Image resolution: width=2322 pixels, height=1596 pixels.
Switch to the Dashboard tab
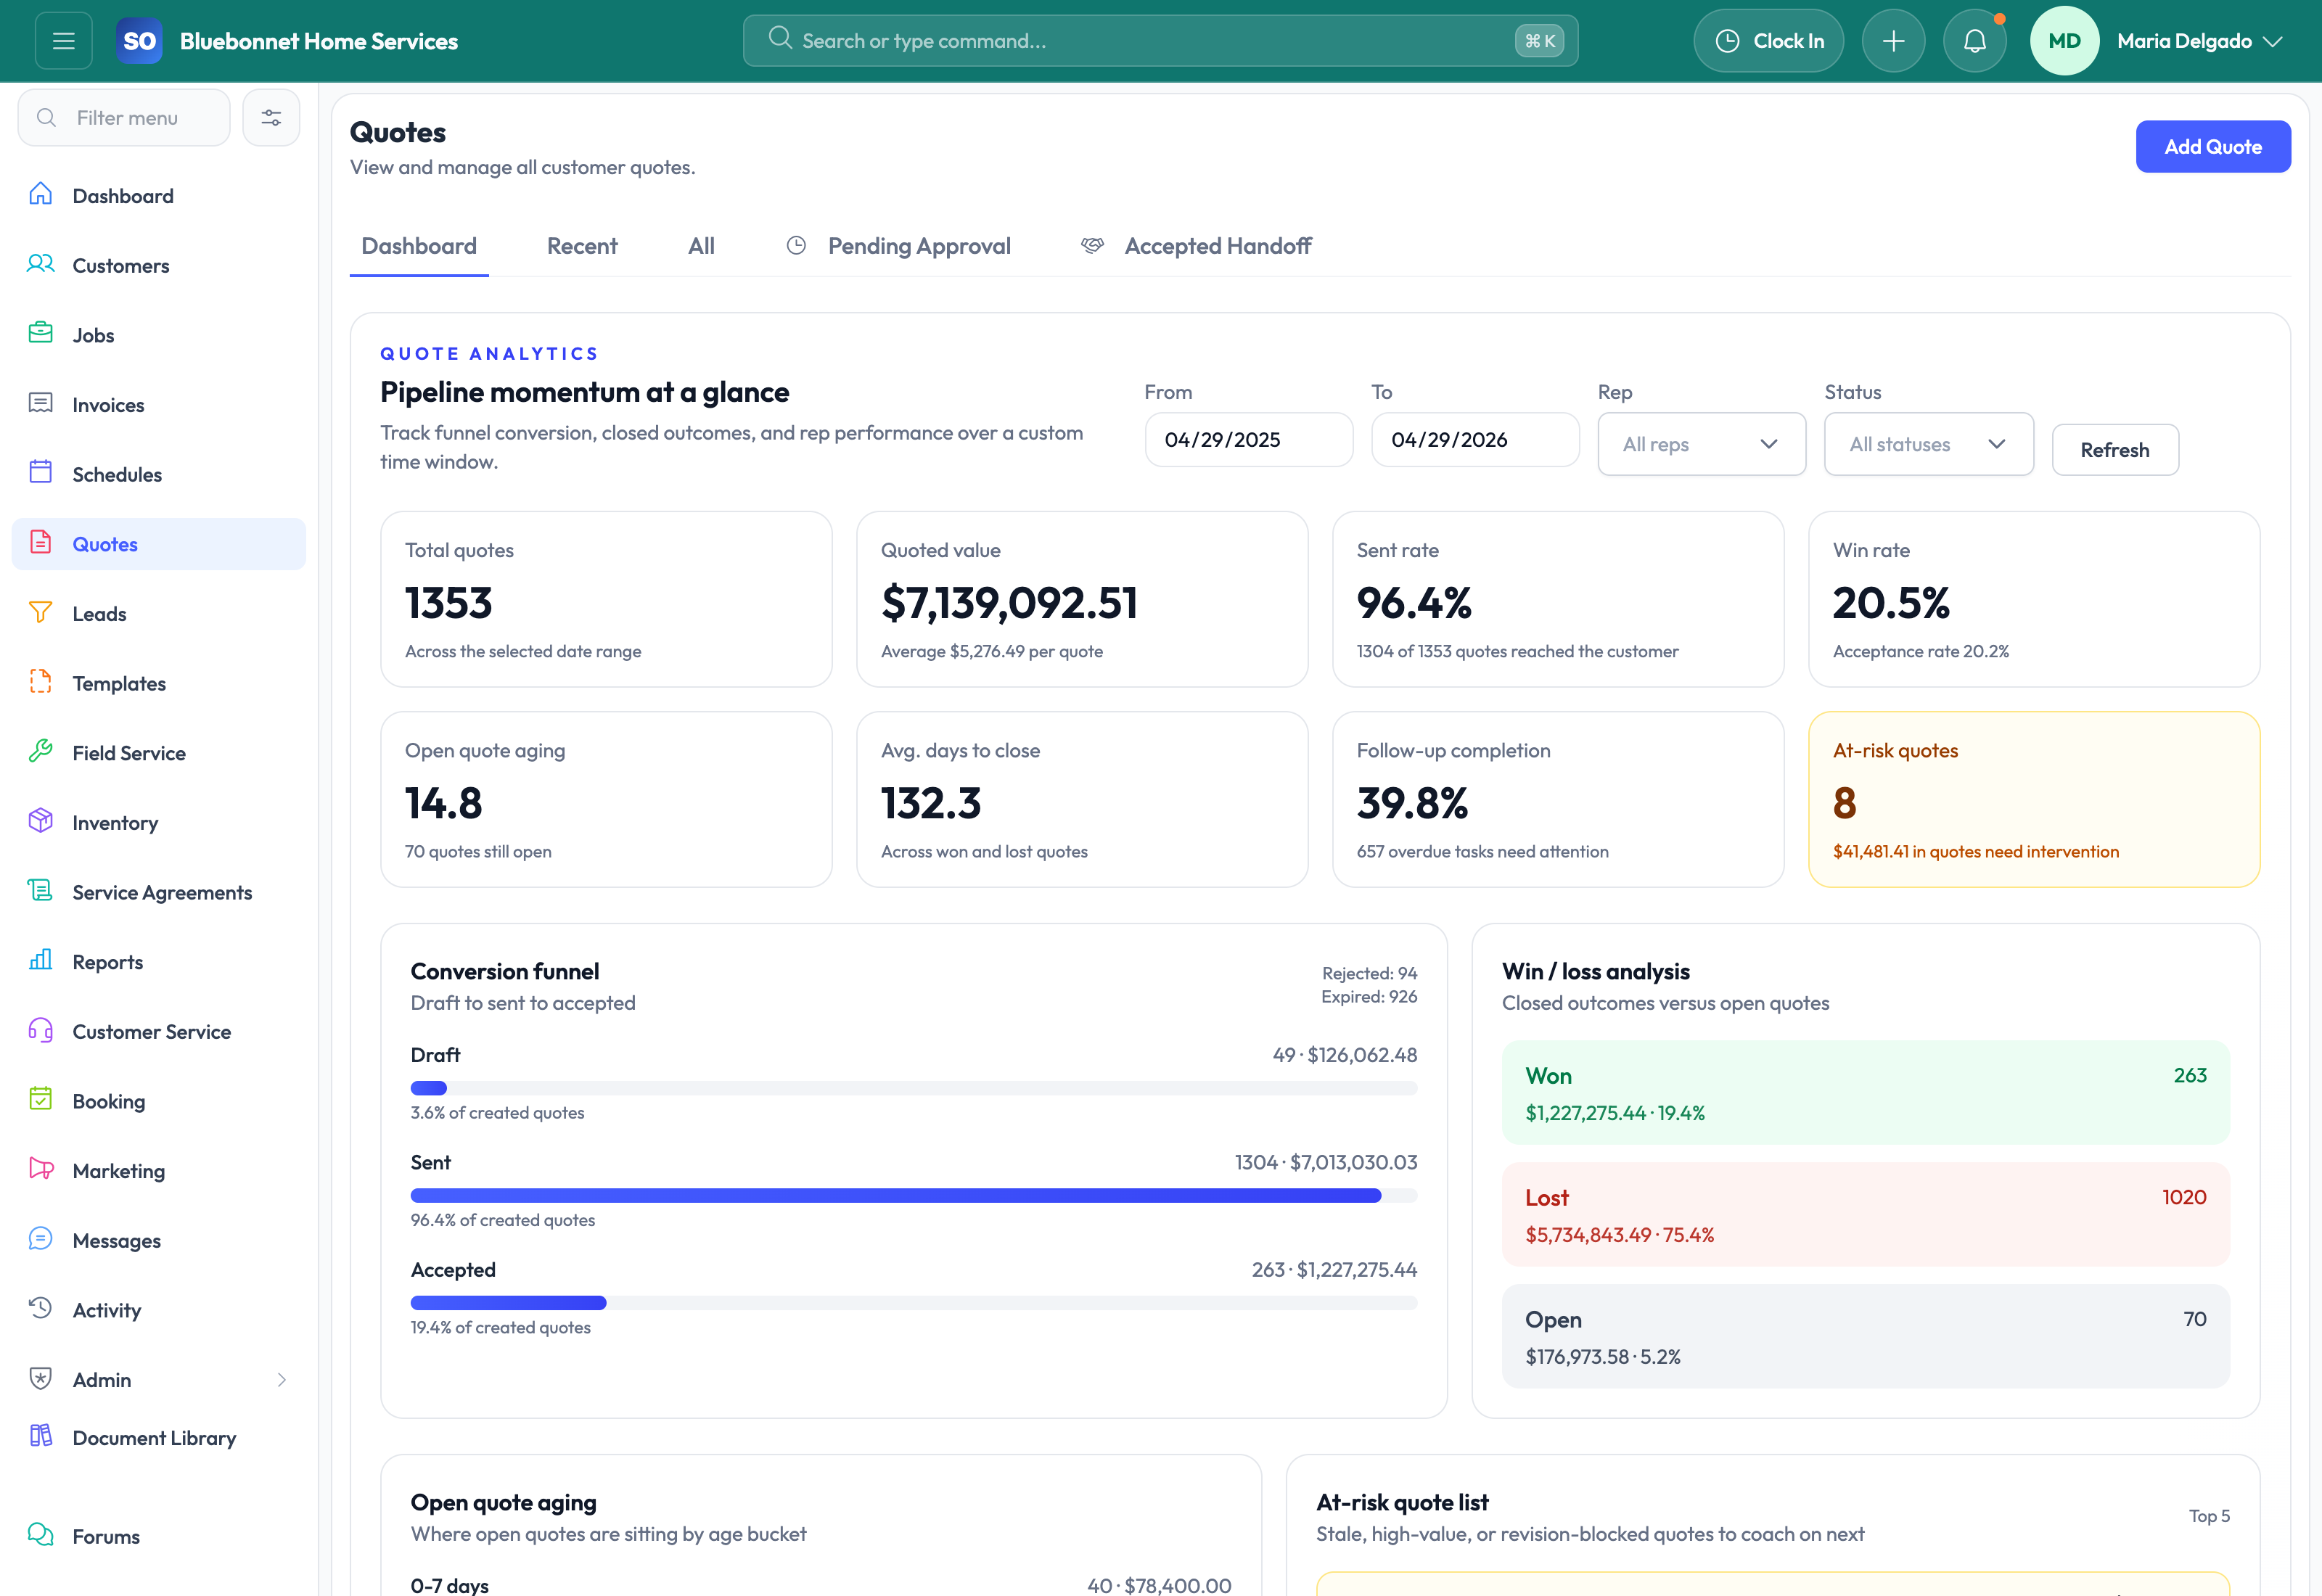tap(419, 246)
